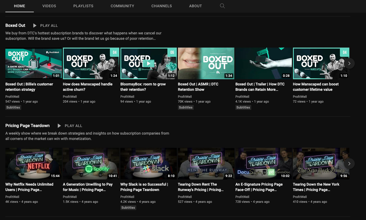Screen dimensions: 366x220
Task: Click the Pricing Page Teardown play triangle icon
Action: (59, 126)
